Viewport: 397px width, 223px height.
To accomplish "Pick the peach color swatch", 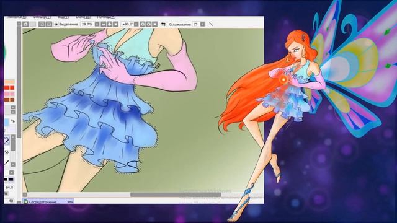I will (x=9, y=82).
